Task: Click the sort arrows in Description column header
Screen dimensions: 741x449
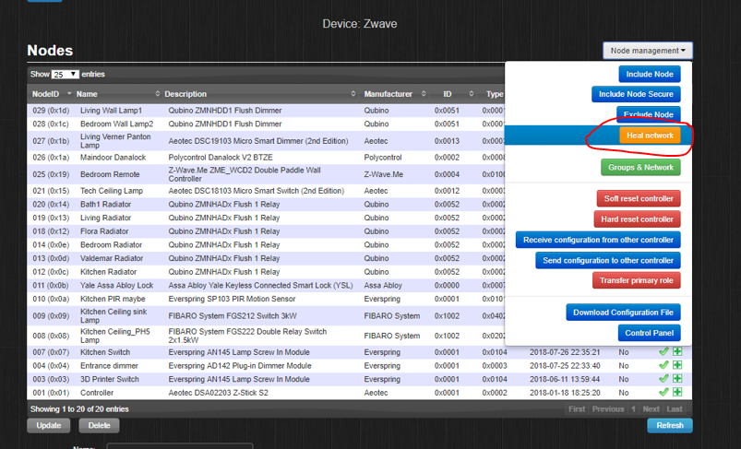Action: pyautogui.click(x=353, y=94)
